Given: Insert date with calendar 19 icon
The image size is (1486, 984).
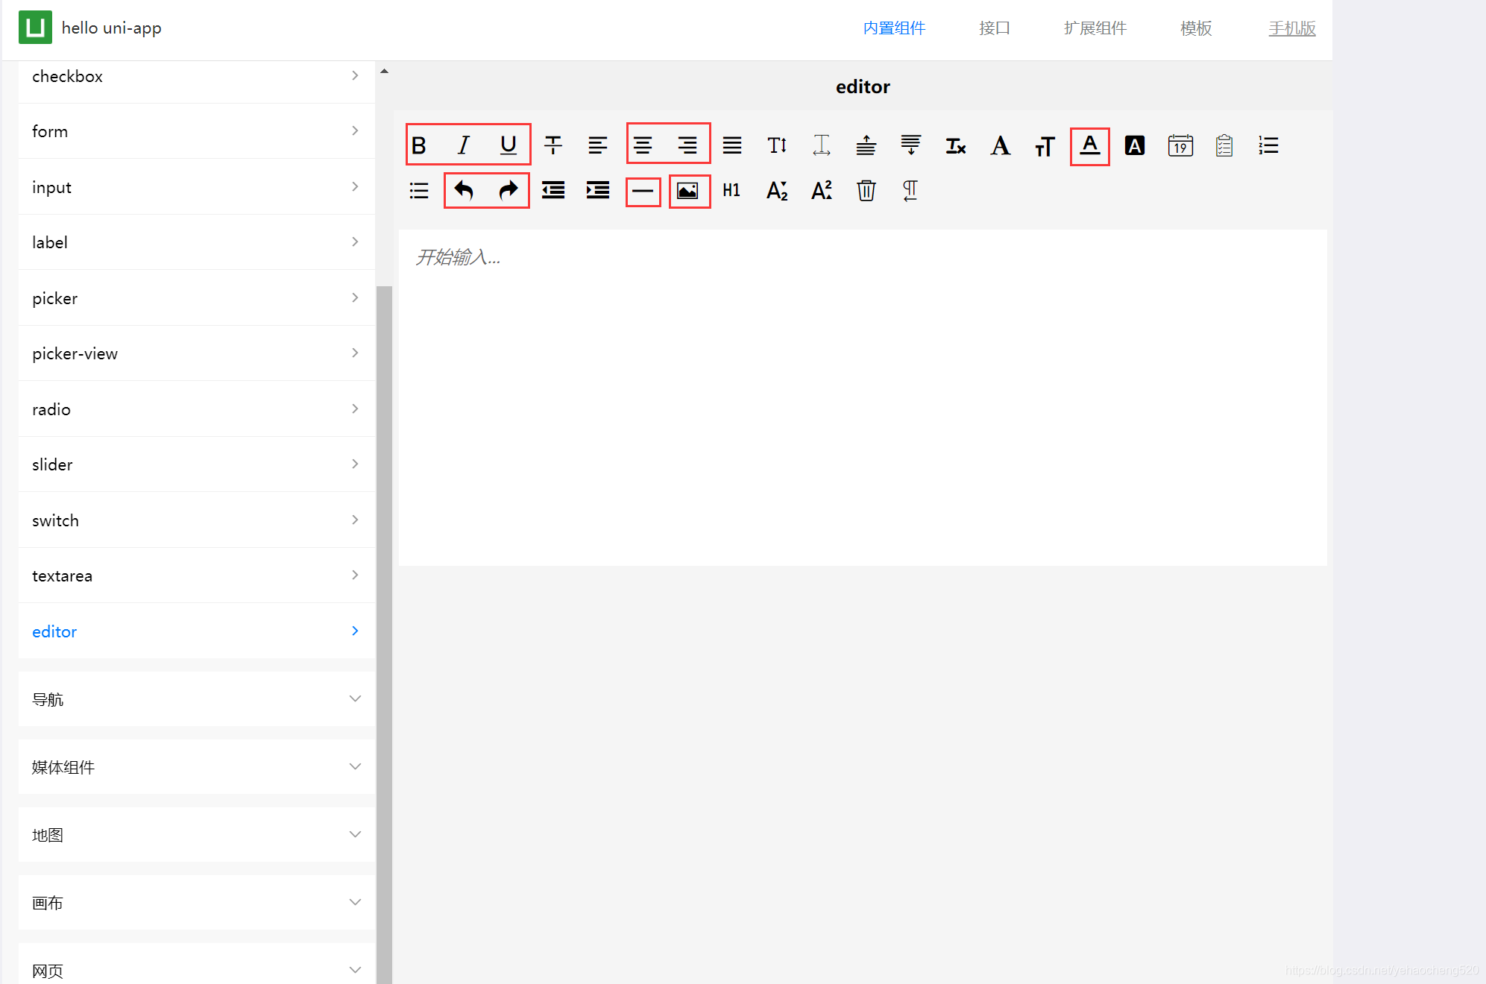Looking at the screenshot, I should (x=1180, y=145).
